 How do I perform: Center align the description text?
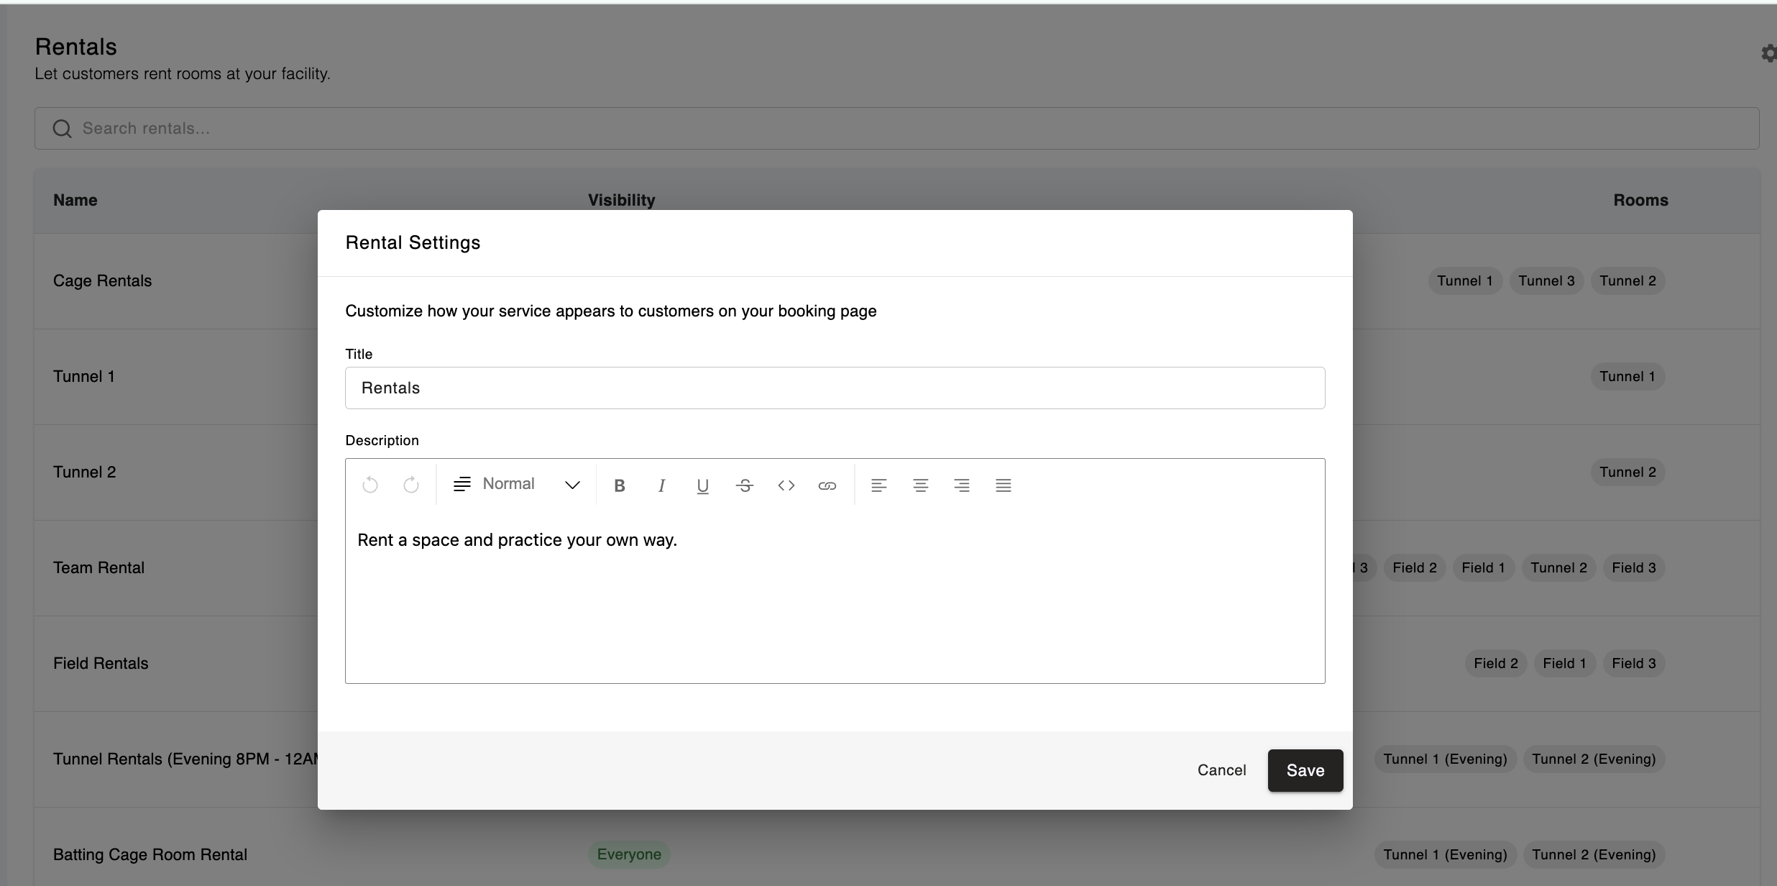(x=920, y=485)
